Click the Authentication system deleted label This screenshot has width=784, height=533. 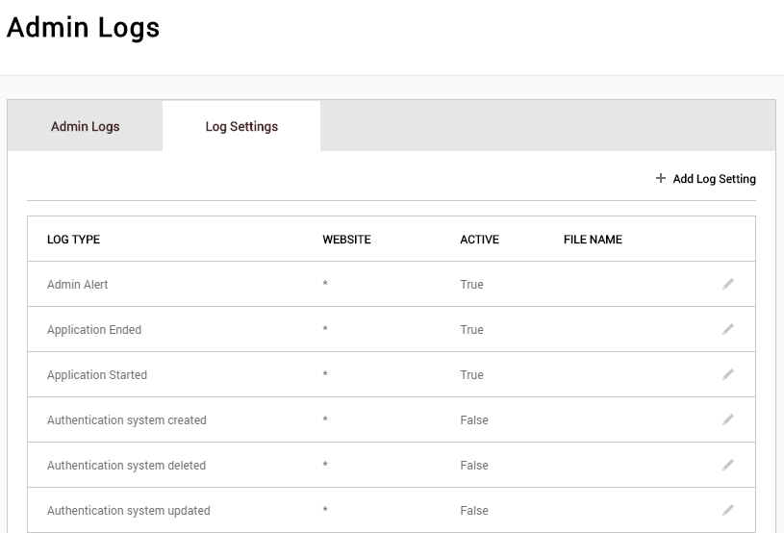127,466
